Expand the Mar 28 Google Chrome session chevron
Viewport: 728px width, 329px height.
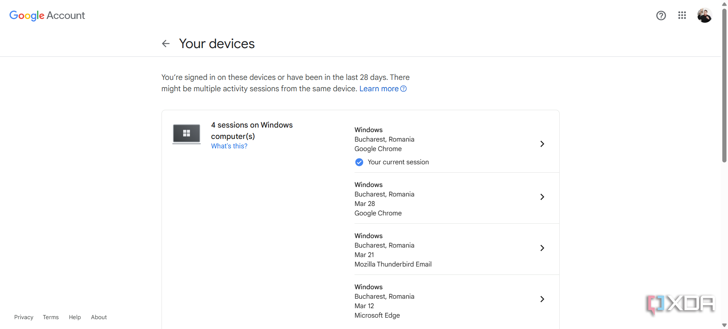[x=542, y=197]
